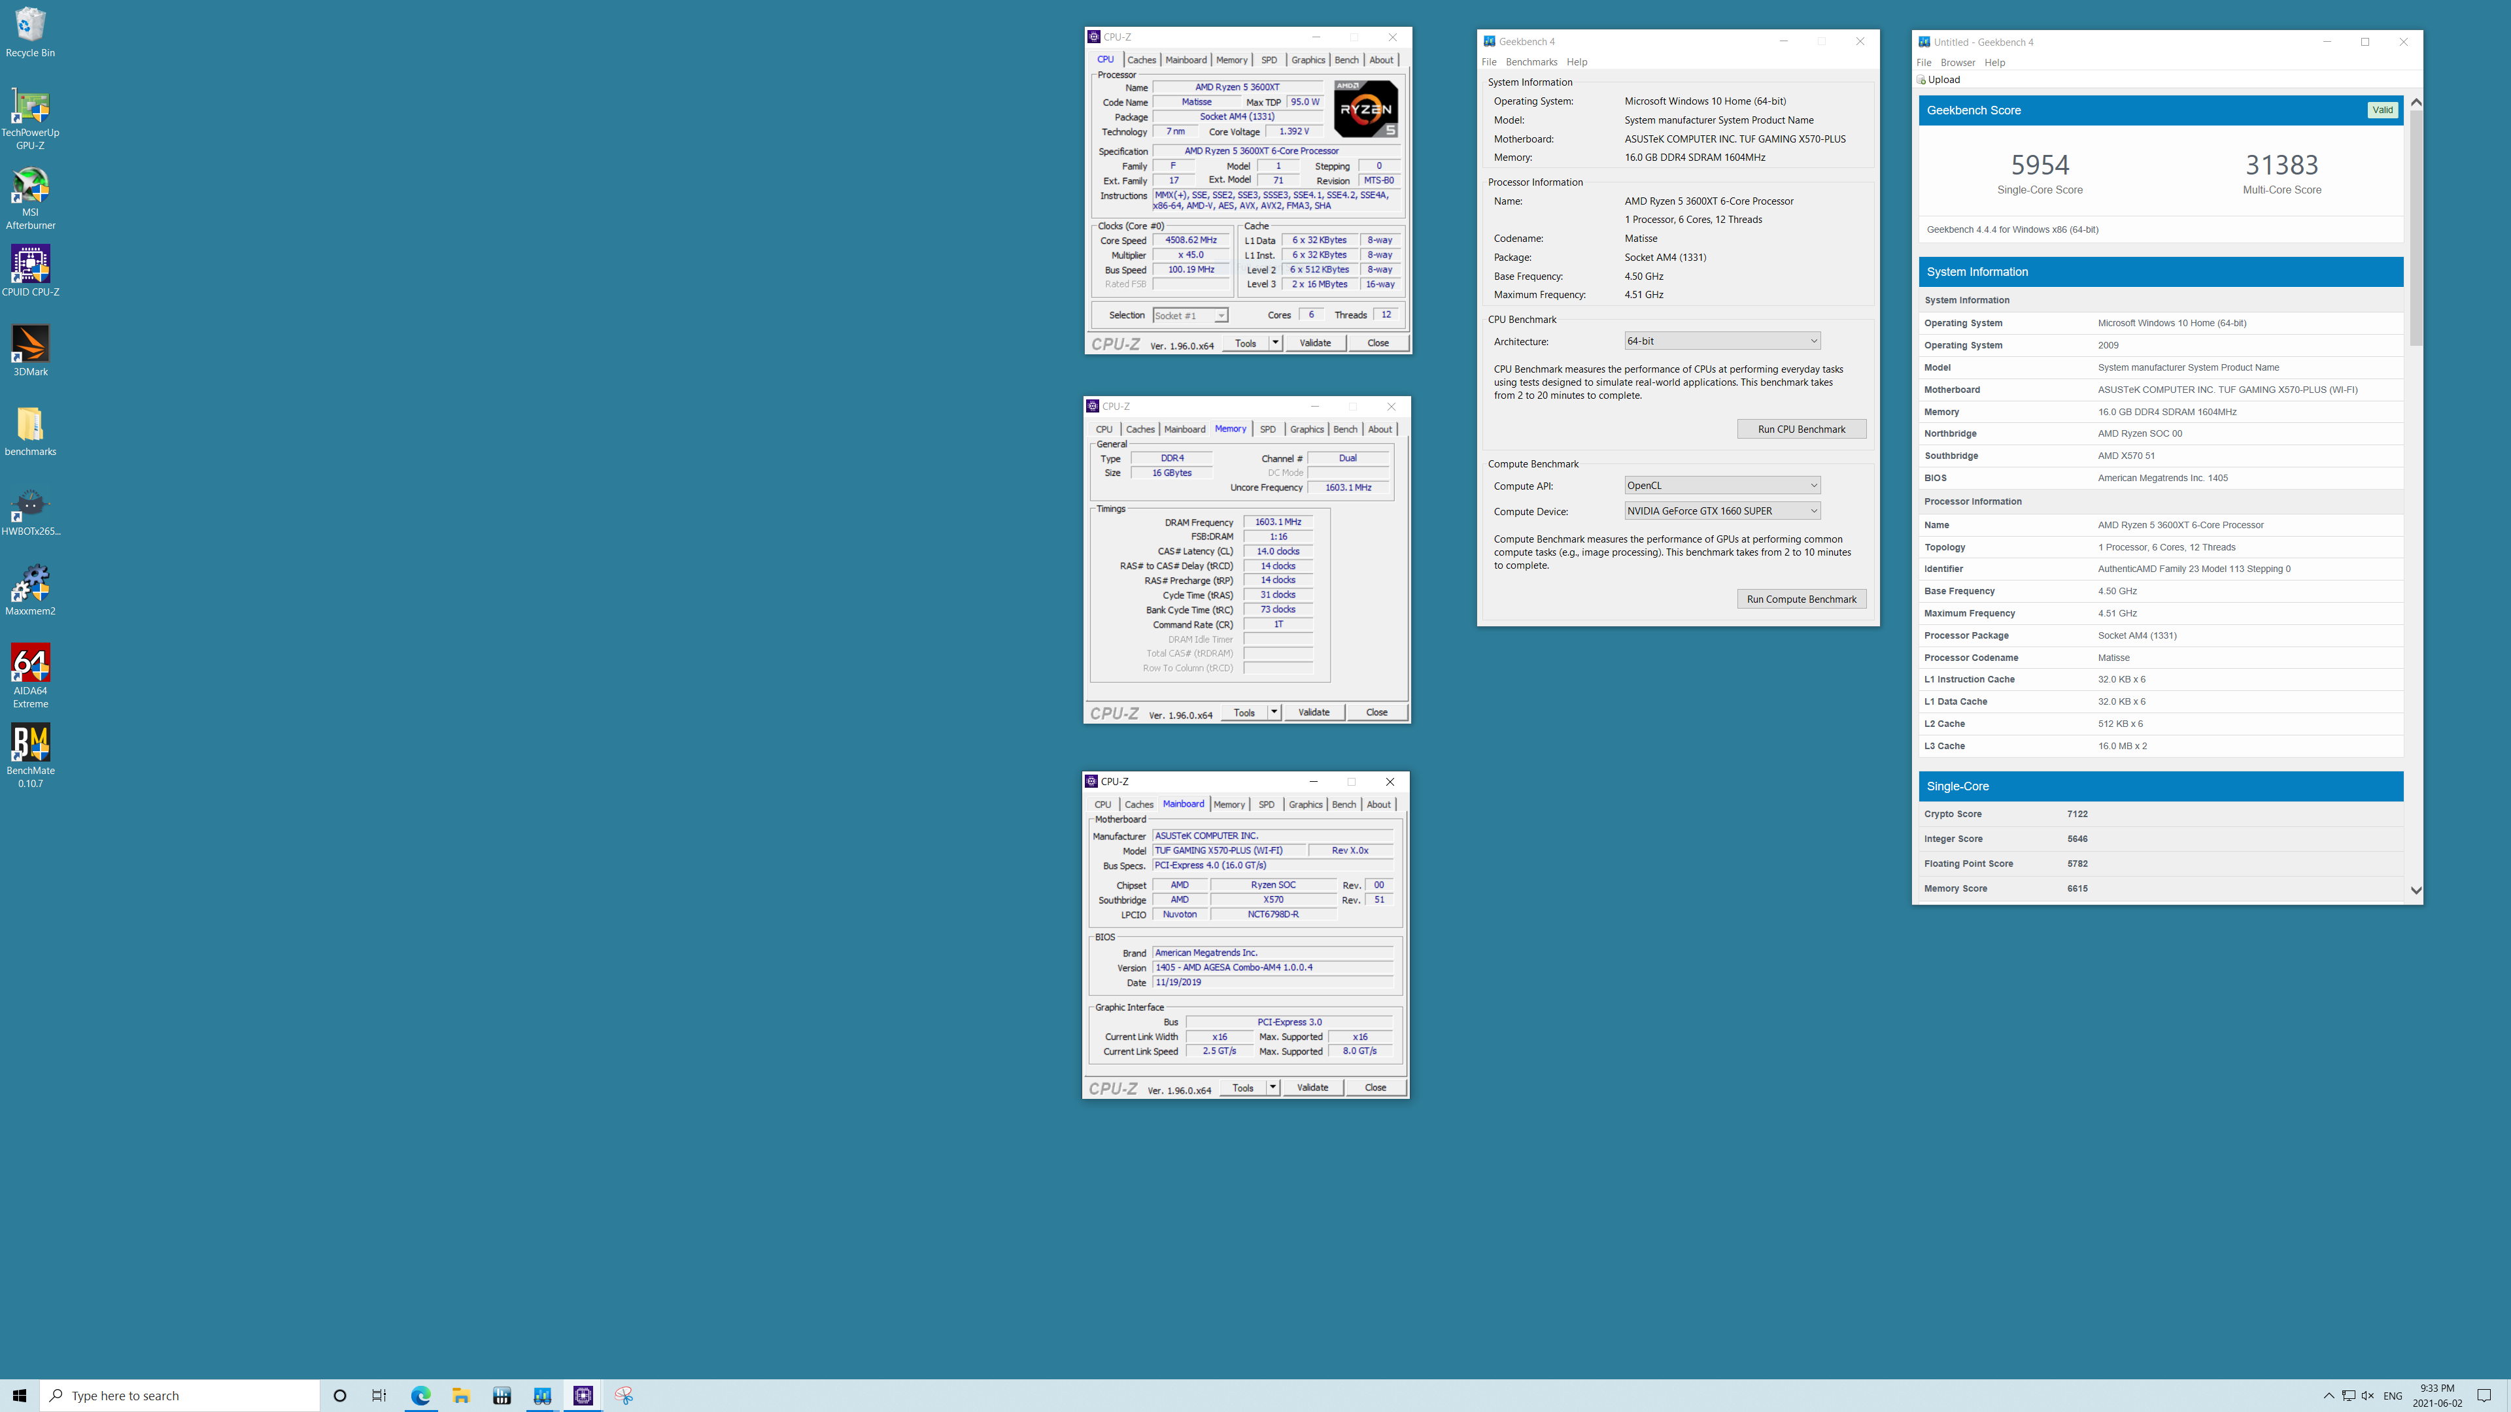Switch to Geekbench in the taskbar
This screenshot has height=1412, width=2511.
tap(542, 1396)
